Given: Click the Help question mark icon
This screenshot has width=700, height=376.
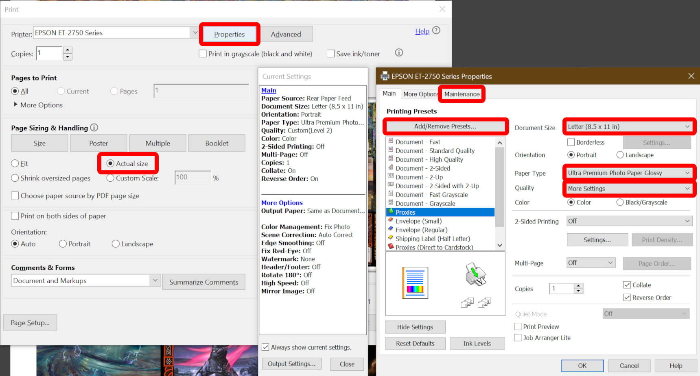Looking at the screenshot, I should pos(436,30).
